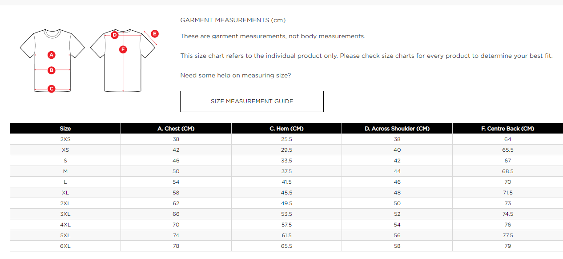Select the 2XS size row label
Screen dimensions: 563x259
click(65, 139)
